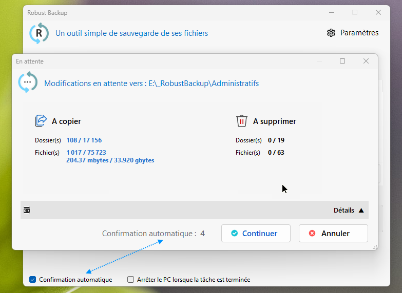Click the A copier heading

pos(66,121)
